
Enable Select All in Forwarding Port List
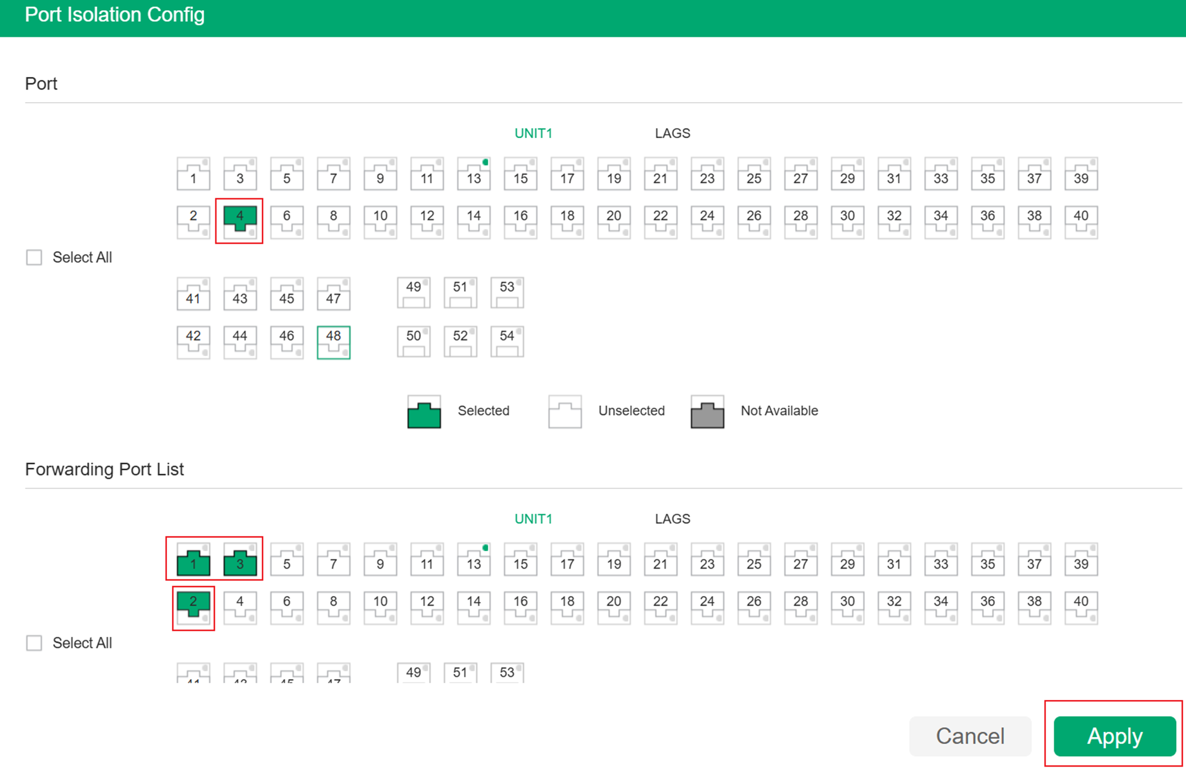click(x=33, y=643)
